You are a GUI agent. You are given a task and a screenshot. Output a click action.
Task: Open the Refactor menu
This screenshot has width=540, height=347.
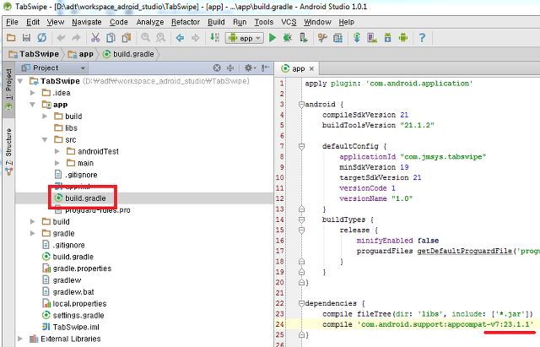click(186, 22)
